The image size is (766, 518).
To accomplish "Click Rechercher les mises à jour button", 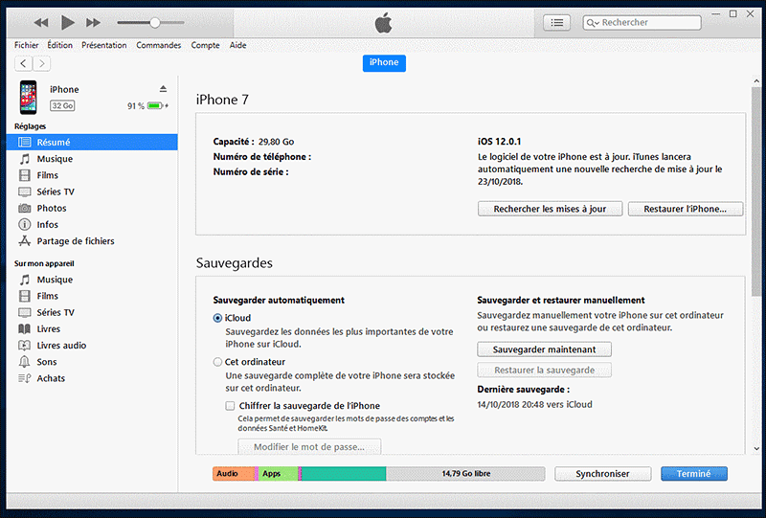I will [x=550, y=209].
